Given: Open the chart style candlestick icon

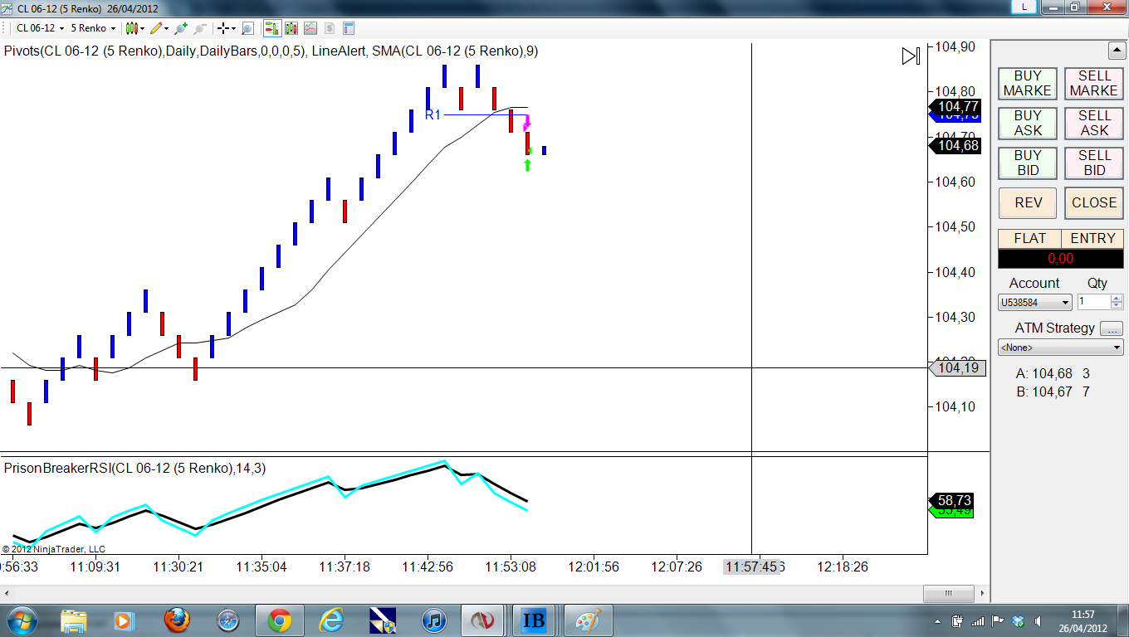Looking at the screenshot, I should [130, 28].
